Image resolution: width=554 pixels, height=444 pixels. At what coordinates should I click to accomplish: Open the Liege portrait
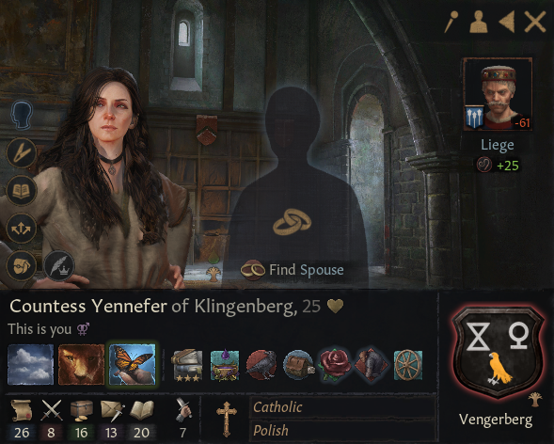(498, 94)
